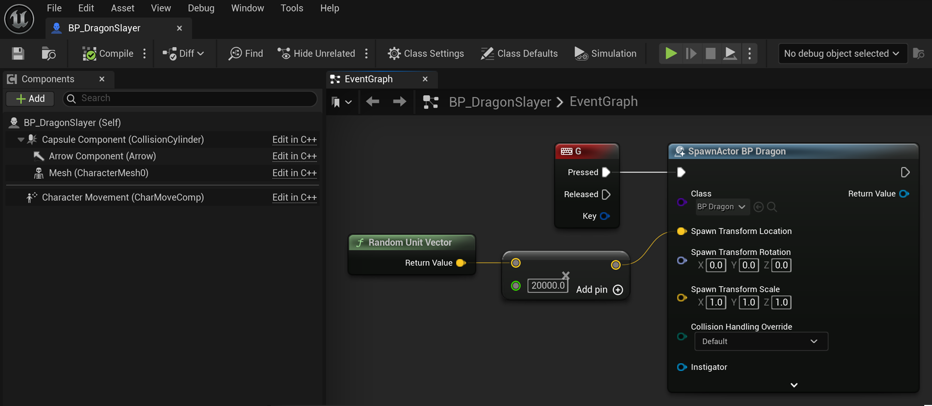Edit the 20000.0 multiplier value

(548, 286)
